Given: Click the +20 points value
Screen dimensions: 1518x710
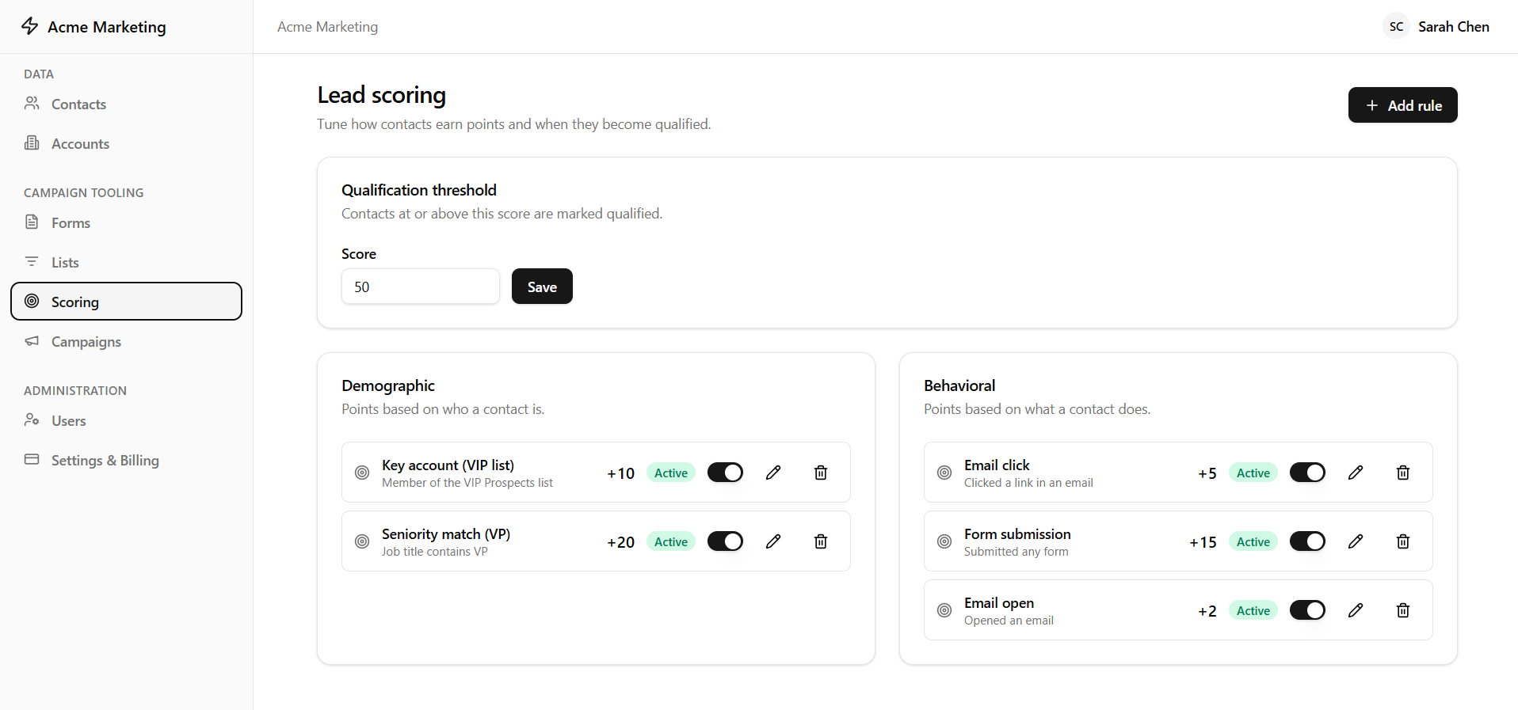Looking at the screenshot, I should (620, 542).
